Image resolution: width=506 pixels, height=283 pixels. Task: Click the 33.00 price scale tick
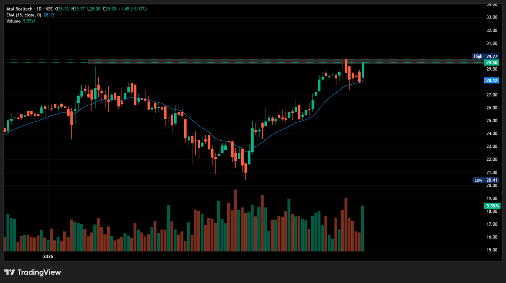pyautogui.click(x=492, y=17)
